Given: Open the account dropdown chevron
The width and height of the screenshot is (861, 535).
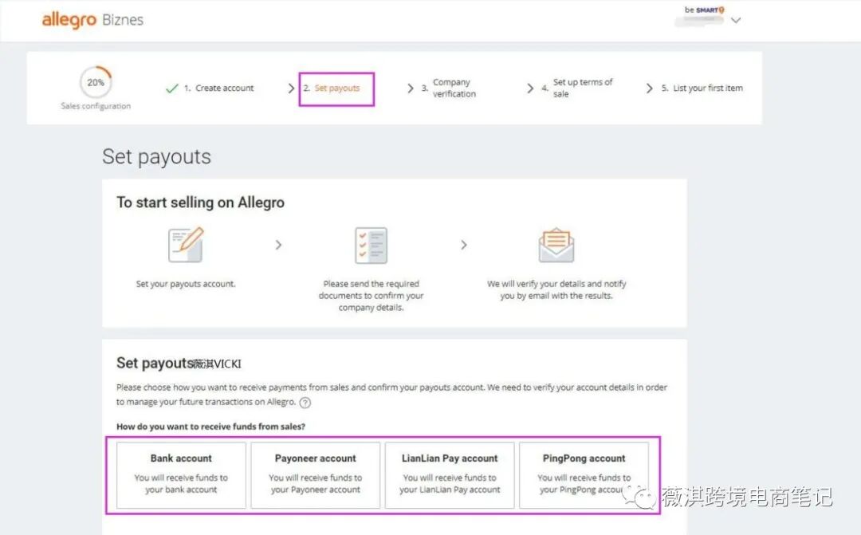Looking at the screenshot, I should pyautogui.click(x=736, y=20).
